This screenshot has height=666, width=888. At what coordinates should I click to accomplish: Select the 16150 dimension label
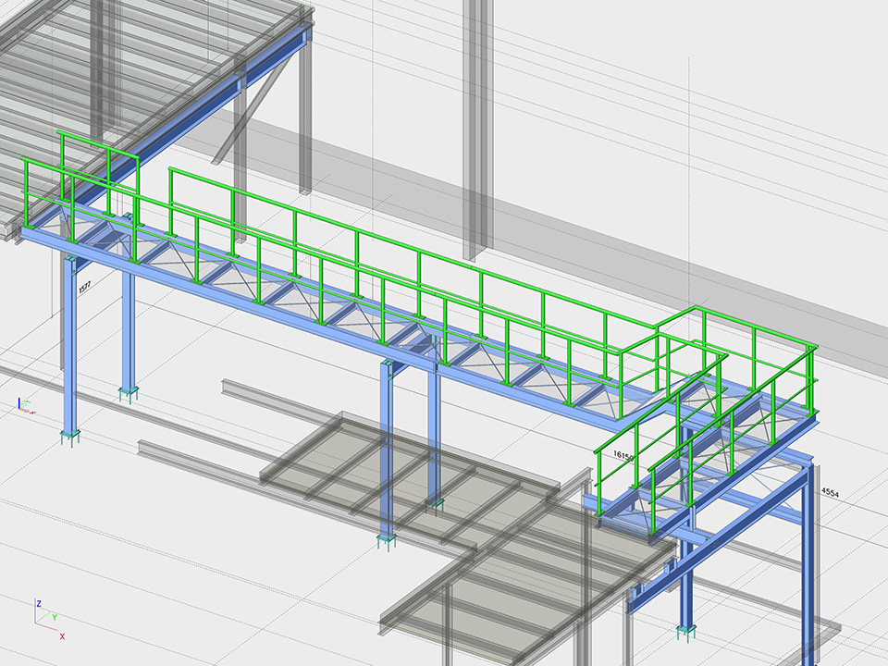[623, 455]
